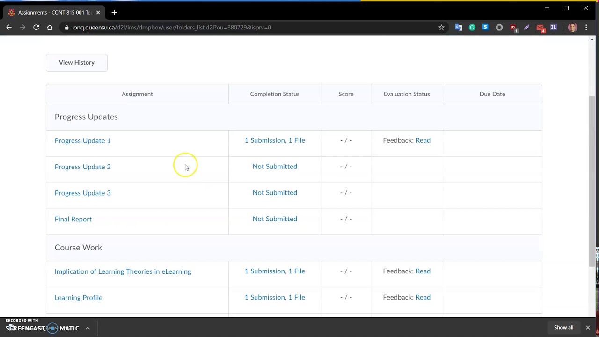599x337 pixels.
Task: Expand the download item options chevron
Action: pos(88,328)
